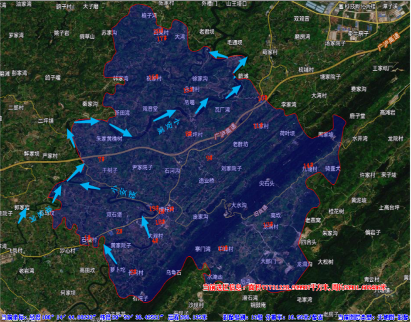Image resolution: width=411 pixels, height=322 pixels.
Task: Click the 乌龟石 label near the boundary
Action: 173,273
